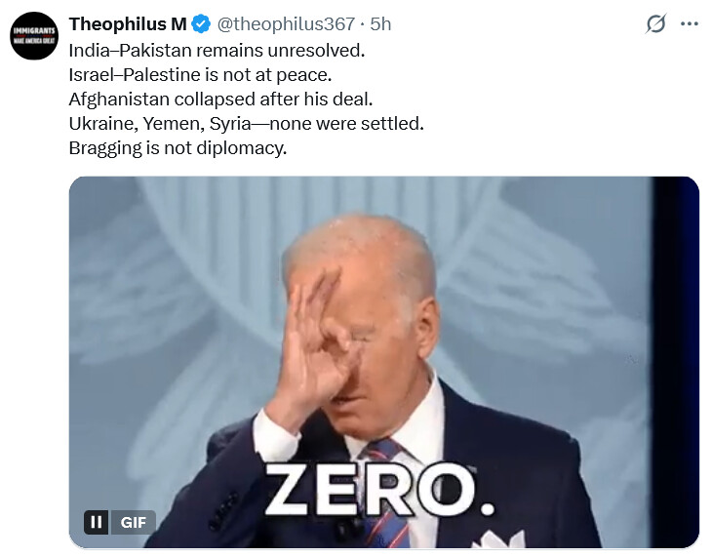Visit the @theophilus367 handle

pos(286,24)
